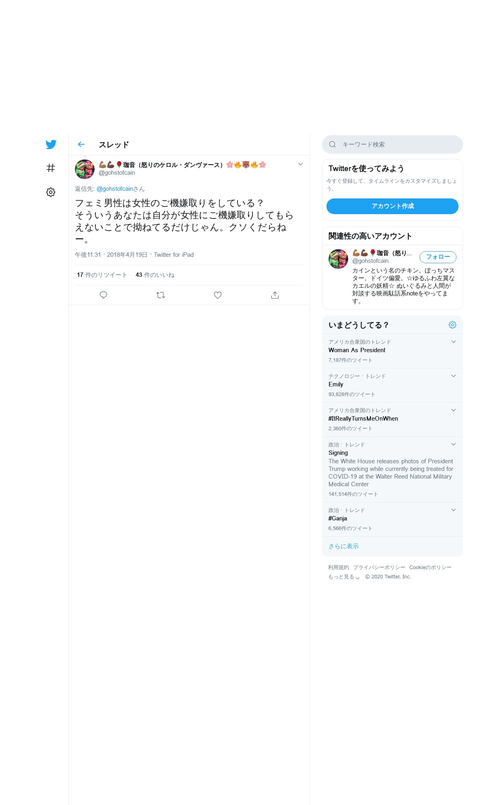Viewport: 500px width, 805px height.
Task: Click the share icon under the tweet
Action: pos(275,295)
